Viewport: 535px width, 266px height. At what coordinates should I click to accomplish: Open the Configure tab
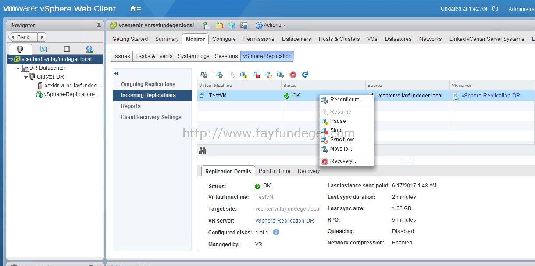[224, 39]
